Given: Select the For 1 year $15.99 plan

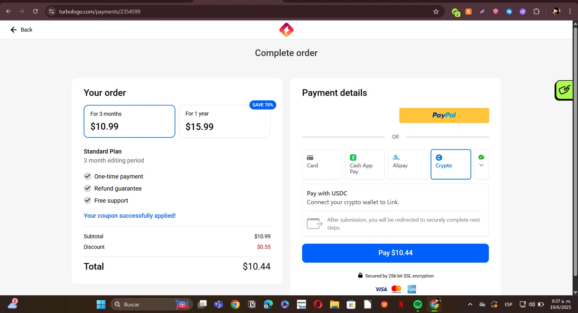Looking at the screenshot, I should point(225,121).
